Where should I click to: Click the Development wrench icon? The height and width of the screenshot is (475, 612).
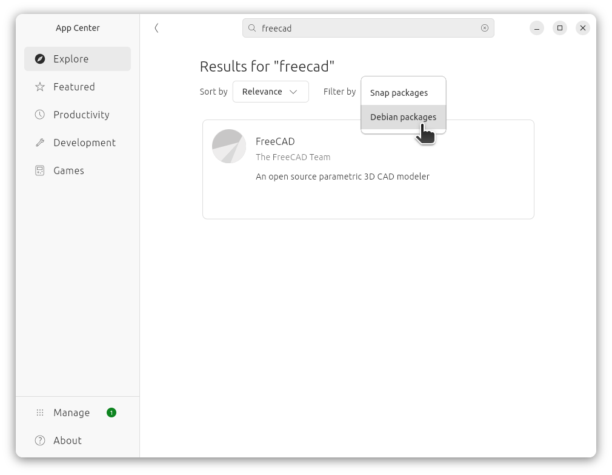point(40,143)
